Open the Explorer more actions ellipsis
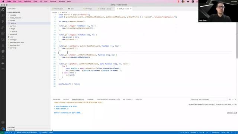 click(x=48, y=9)
